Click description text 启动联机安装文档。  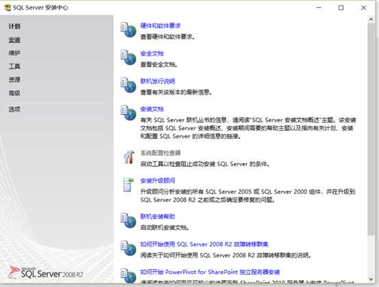tap(165, 227)
